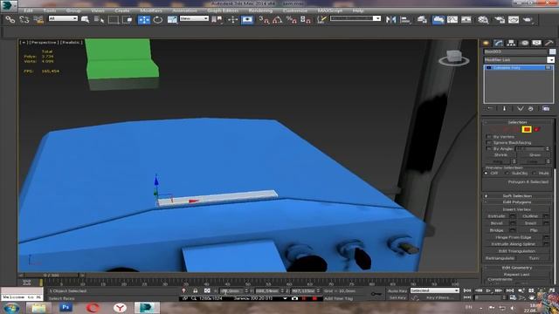Open Curve Editor from toolbar
559x314 pixels.
point(452,19)
